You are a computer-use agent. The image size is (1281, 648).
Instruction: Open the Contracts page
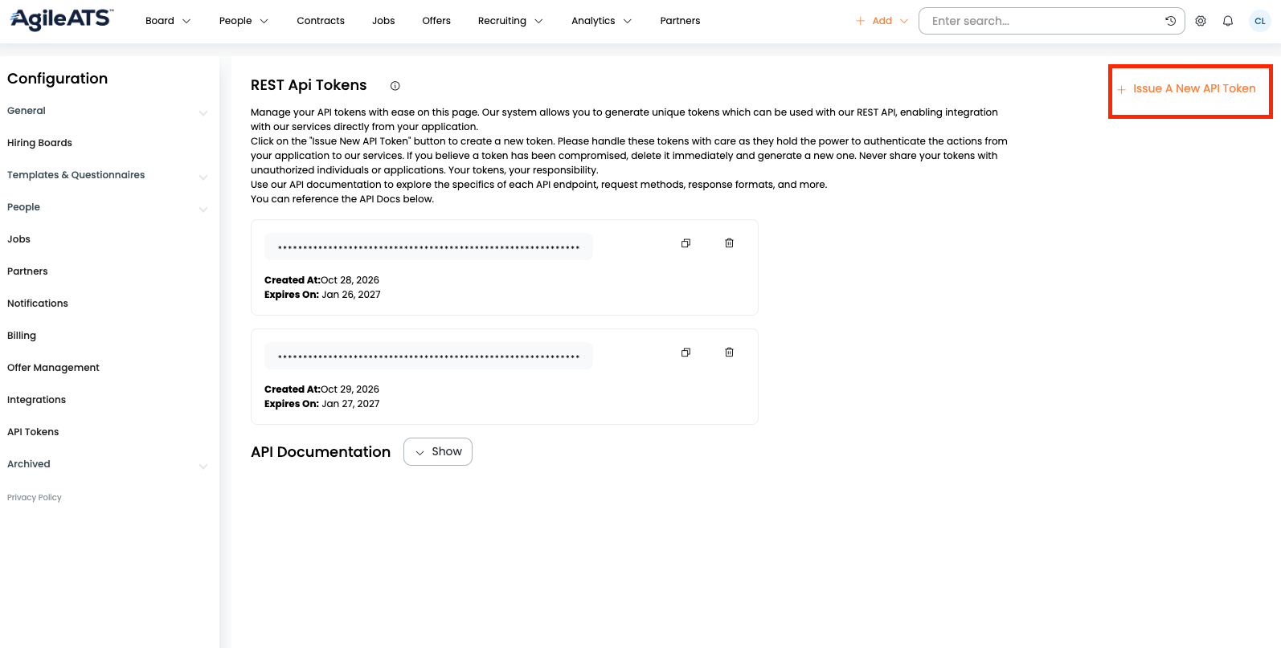321,21
